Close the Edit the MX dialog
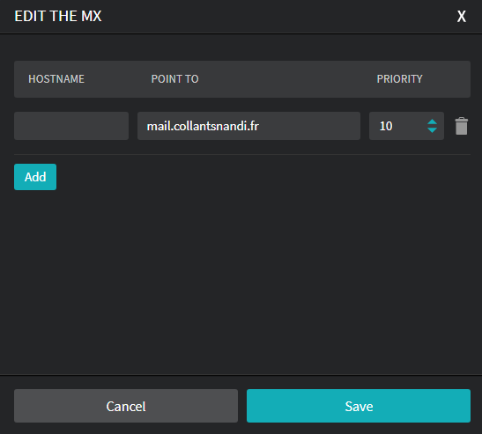This screenshot has height=434, width=482. pyautogui.click(x=462, y=16)
